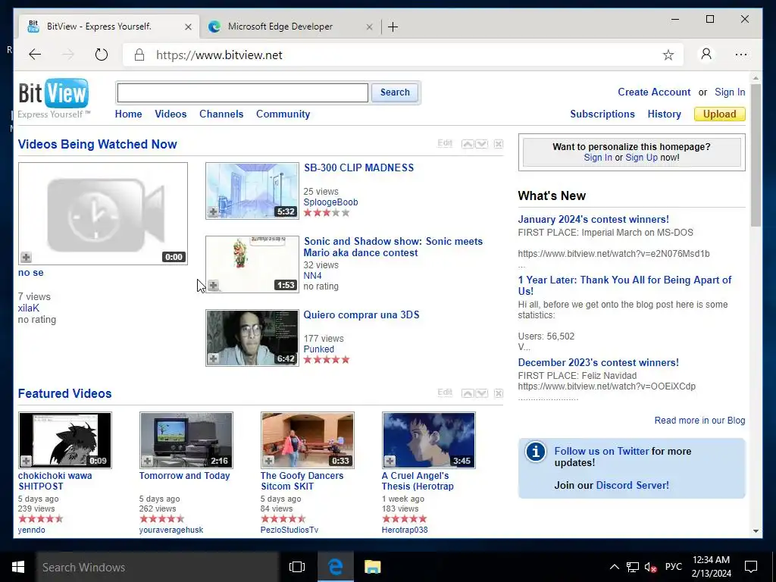The width and height of the screenshot is (776, 582).
Task: Click the address bar URL
Action: pos(219,55)
